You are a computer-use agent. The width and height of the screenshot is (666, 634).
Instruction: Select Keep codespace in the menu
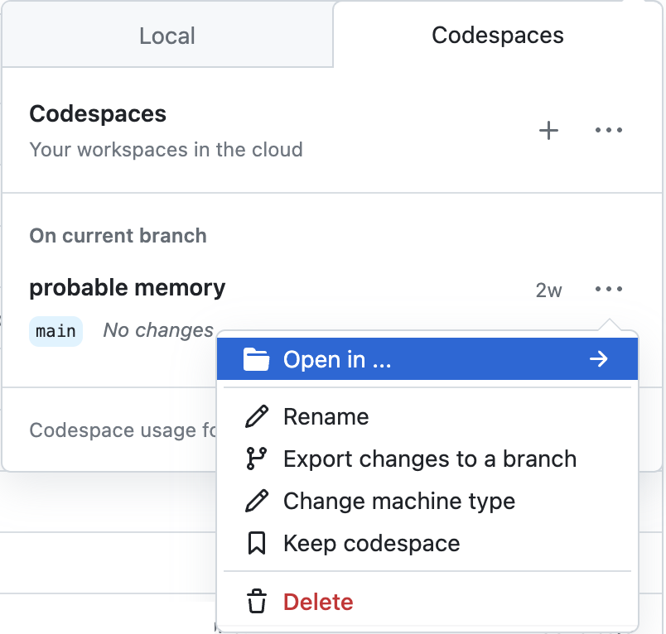[x=370, y=543]
